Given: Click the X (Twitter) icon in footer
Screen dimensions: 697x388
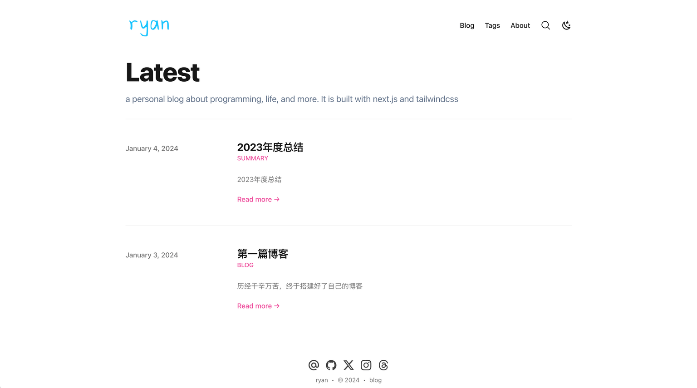Looking at the screenshot, I should [x=348, y=365].
